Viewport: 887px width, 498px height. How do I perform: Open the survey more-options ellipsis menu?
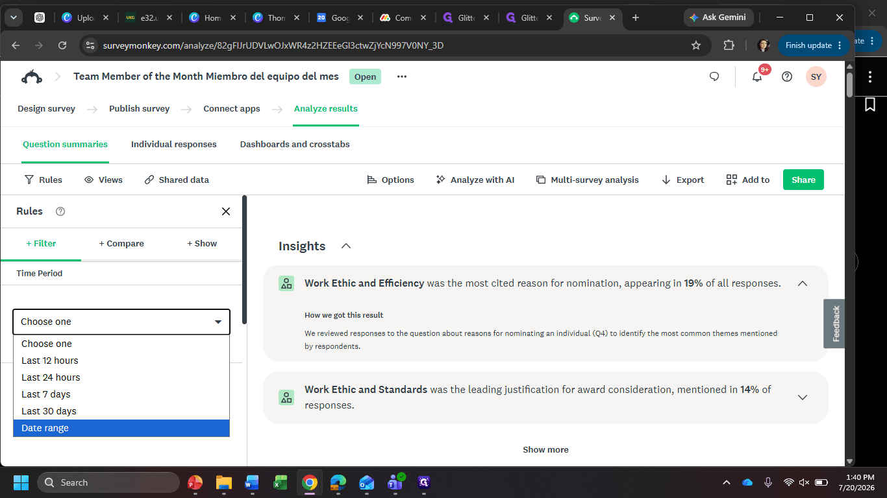[402, 77]
